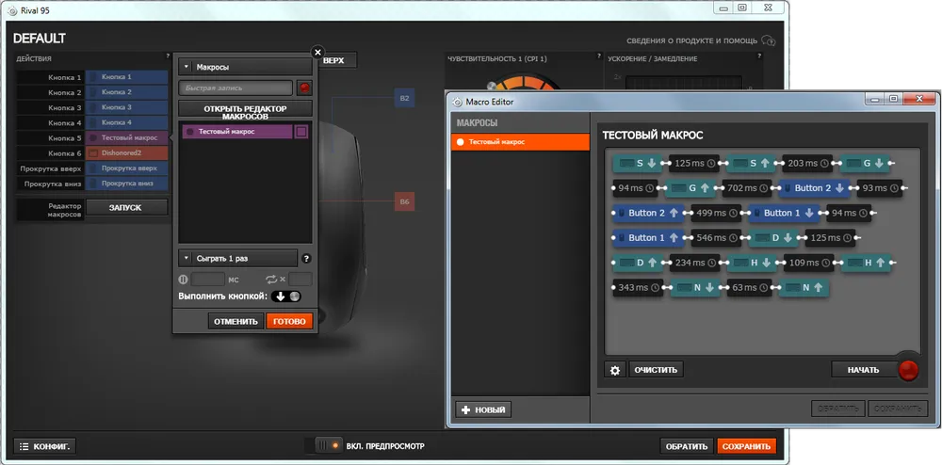Toggle the ВКЛ. ПРЕДПРОСМОТР live preview switch
The height and width of the screenshot is (465, 942).
pos(329,445)
